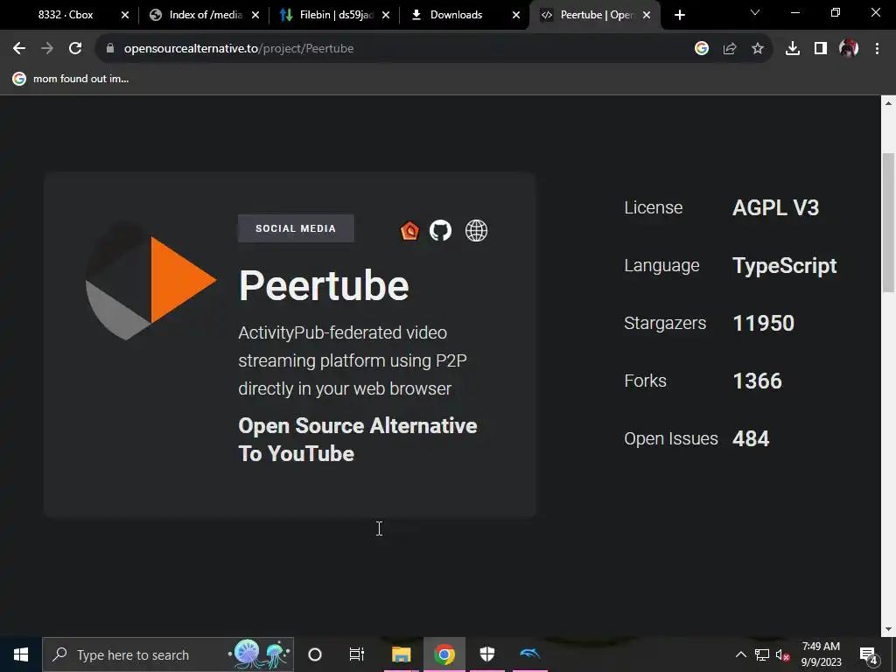Open the notification center icon
The image size is (896, 672).
(x=869, y=654)
